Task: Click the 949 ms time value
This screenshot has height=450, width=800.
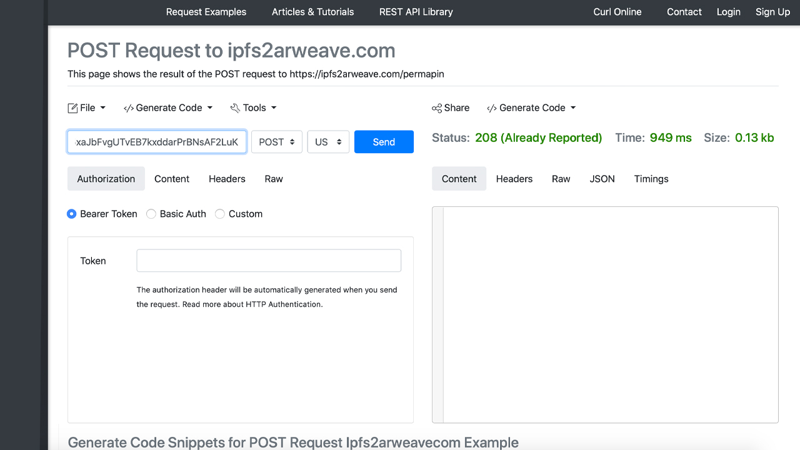Action: [671, 138]
